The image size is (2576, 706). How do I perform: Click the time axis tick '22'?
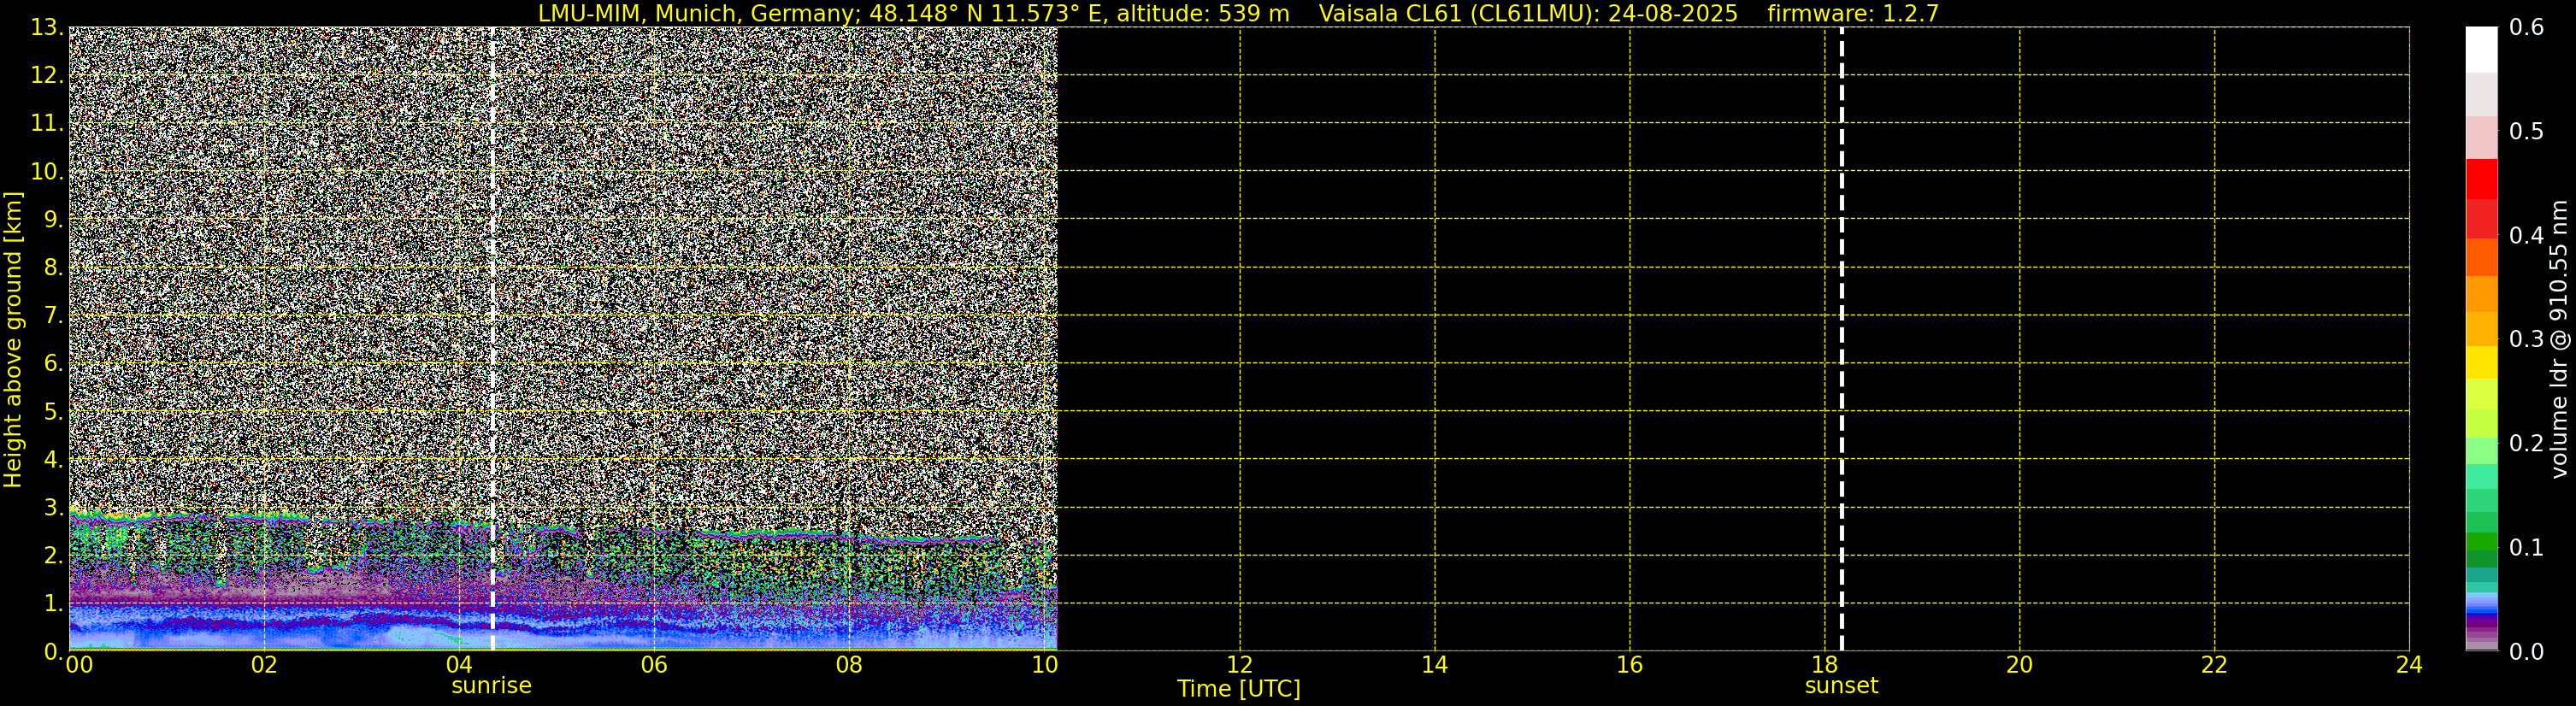(2214, 665)
